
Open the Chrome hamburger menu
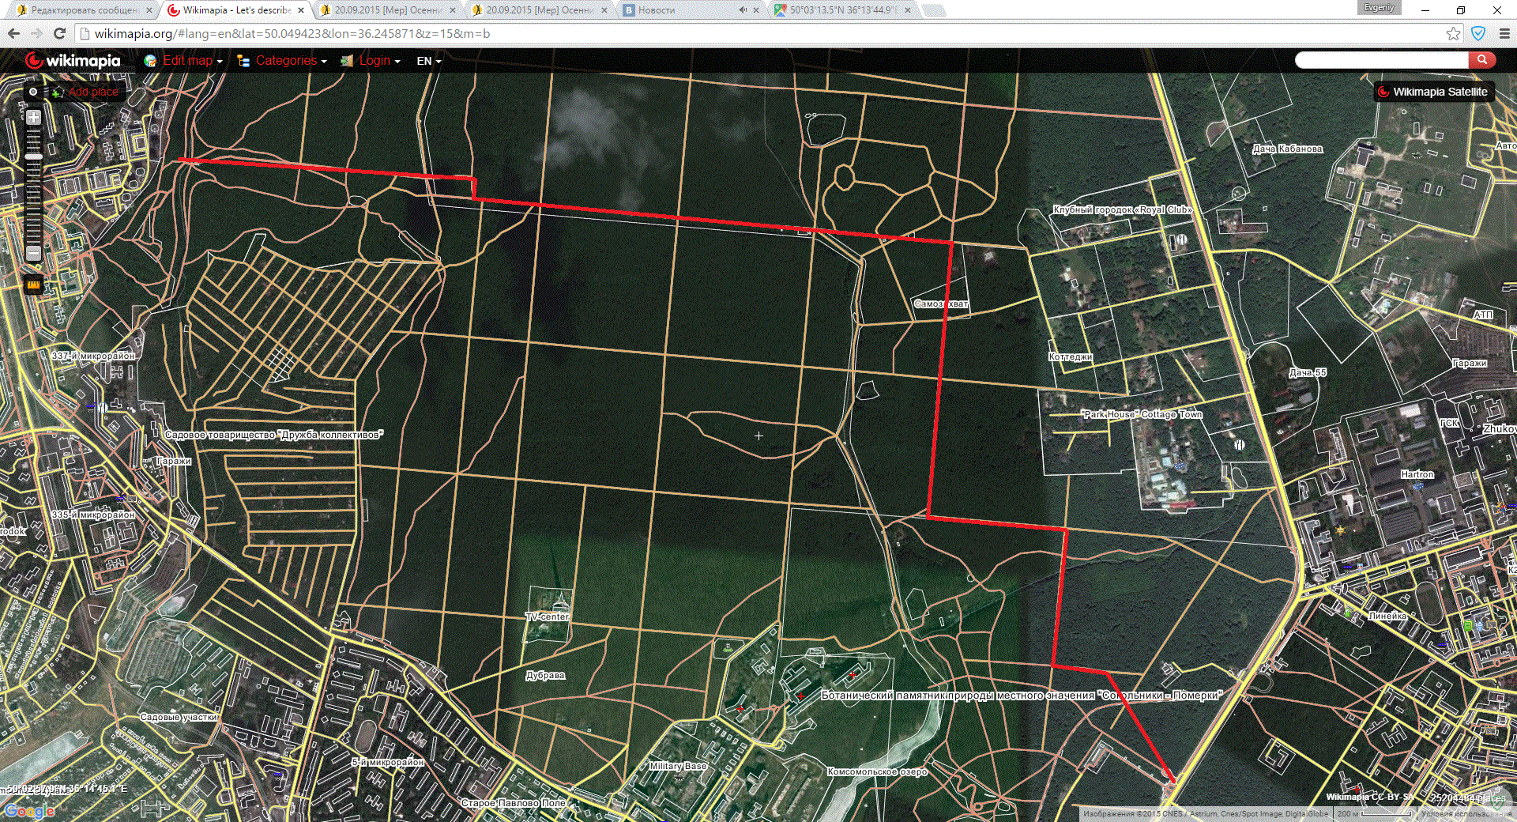coord(1504,33)
